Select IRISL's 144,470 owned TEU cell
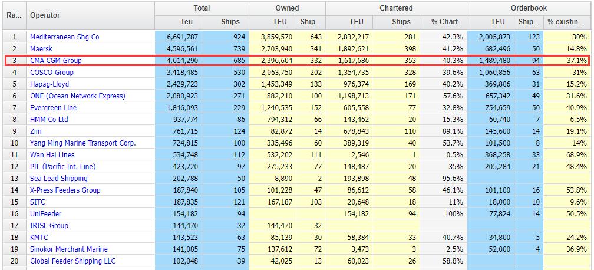Viewport: 594px width, 270px height. (273, 225)
